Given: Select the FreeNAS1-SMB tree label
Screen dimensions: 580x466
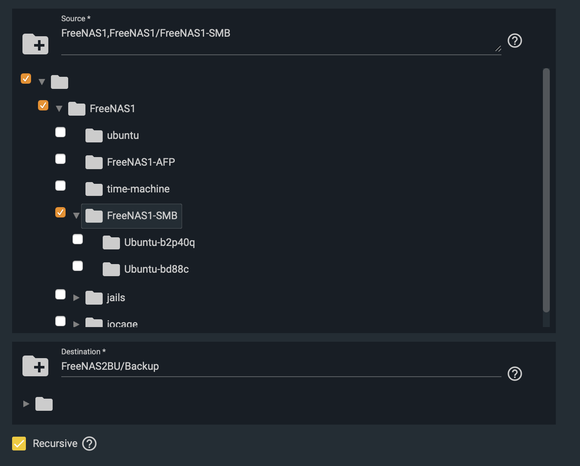Looking at the screenshot, I should (142, 216).
